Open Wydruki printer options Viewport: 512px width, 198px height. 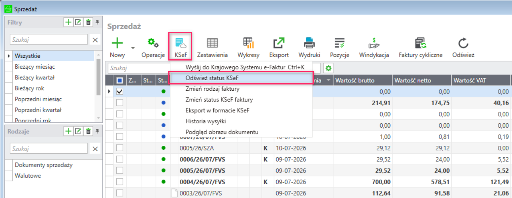tap(309, 43)
